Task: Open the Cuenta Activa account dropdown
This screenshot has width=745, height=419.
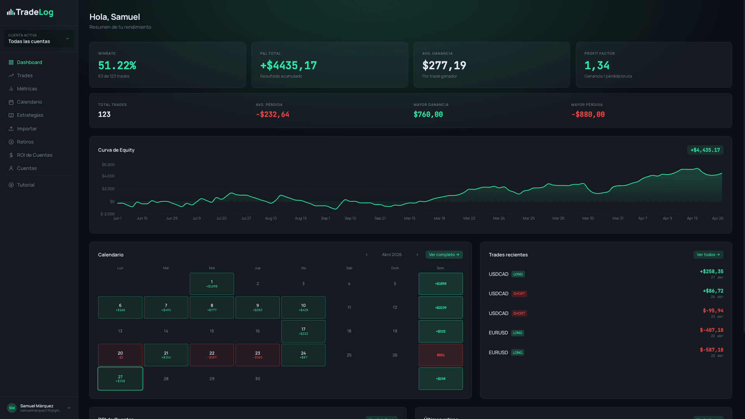Action: coord(39,38)
